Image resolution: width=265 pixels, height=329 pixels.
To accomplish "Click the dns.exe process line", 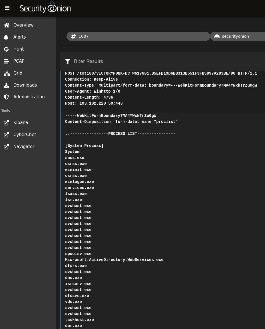I will click(x=73, y=278).
